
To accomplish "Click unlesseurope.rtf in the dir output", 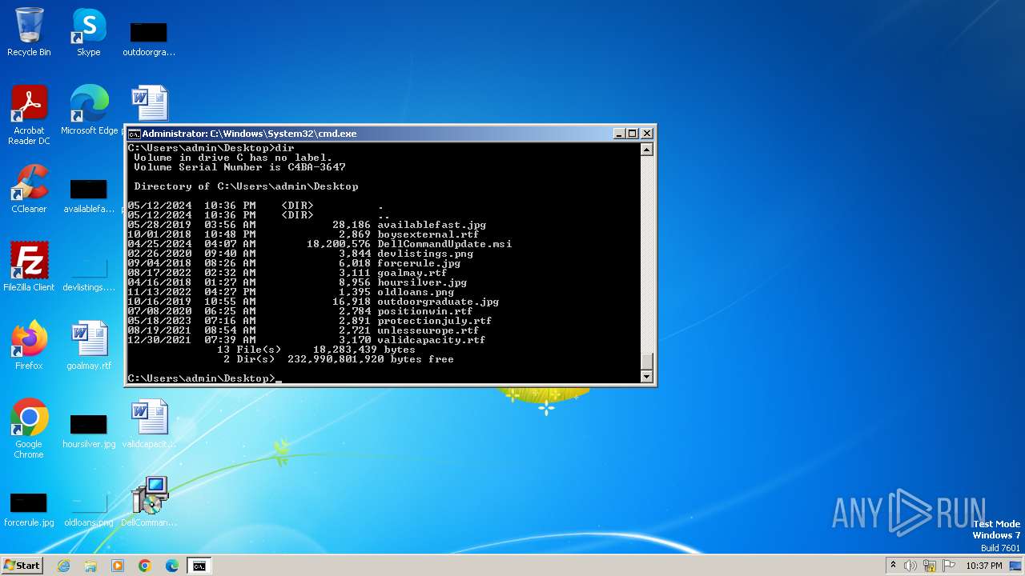I will 428,330.
